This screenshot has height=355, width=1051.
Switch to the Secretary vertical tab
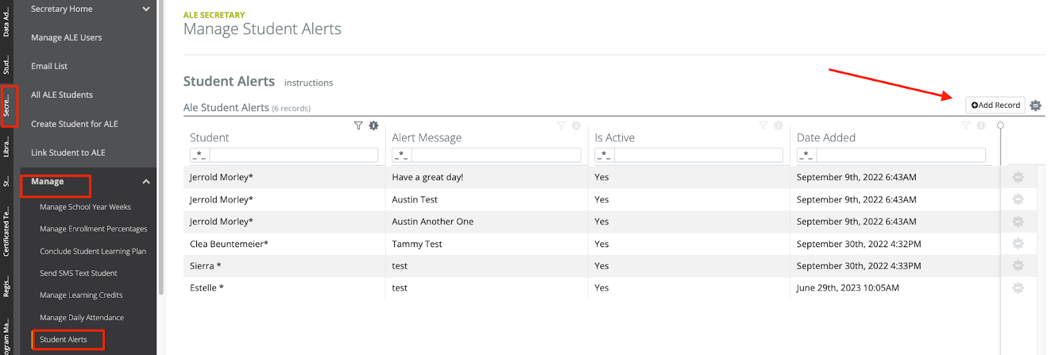7,106
